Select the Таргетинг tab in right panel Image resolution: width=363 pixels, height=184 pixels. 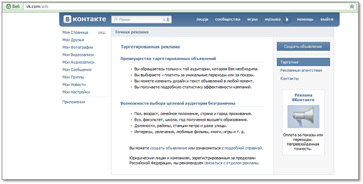[303, 62]
